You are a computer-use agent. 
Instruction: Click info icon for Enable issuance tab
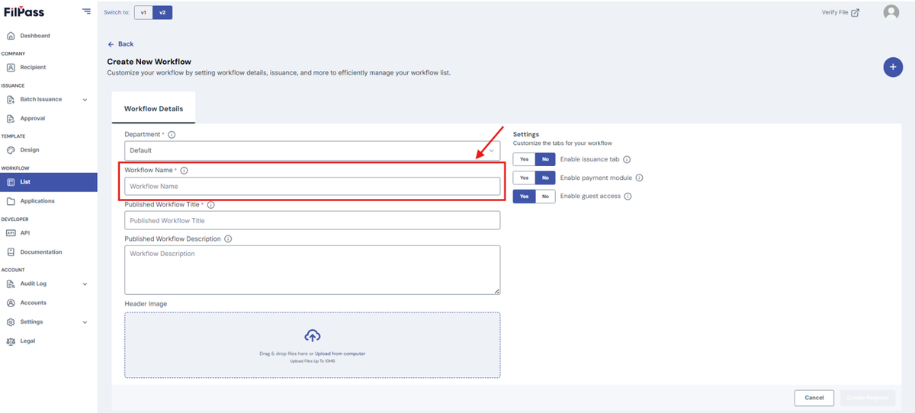tap(627, 159)
